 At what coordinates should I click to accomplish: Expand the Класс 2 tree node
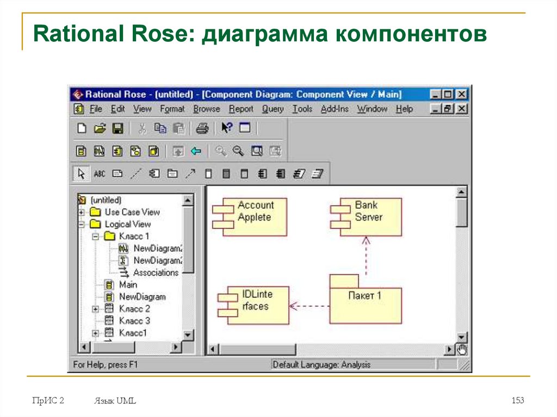coord(95,309)
